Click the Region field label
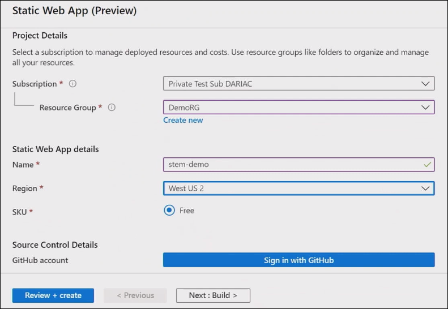Screen dimensions: 448x309 (24, 188)
